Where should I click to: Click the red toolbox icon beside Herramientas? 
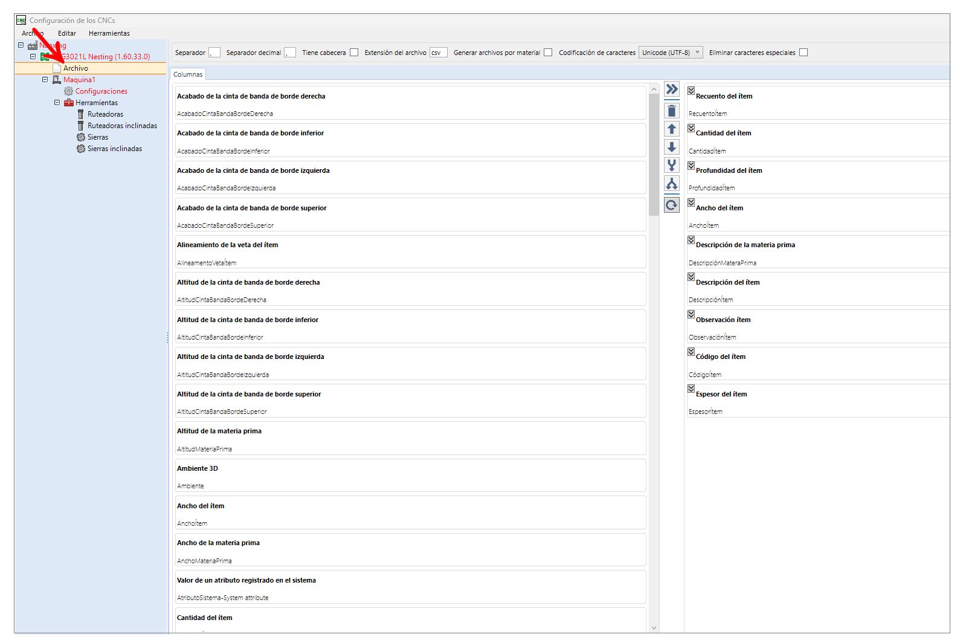pos(69,103)
